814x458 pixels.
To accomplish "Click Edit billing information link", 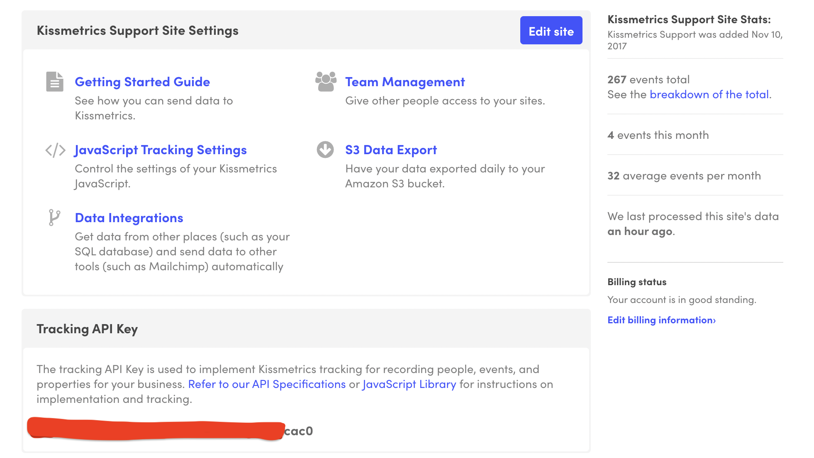I will pyautogui.click(x=661, y=320).
